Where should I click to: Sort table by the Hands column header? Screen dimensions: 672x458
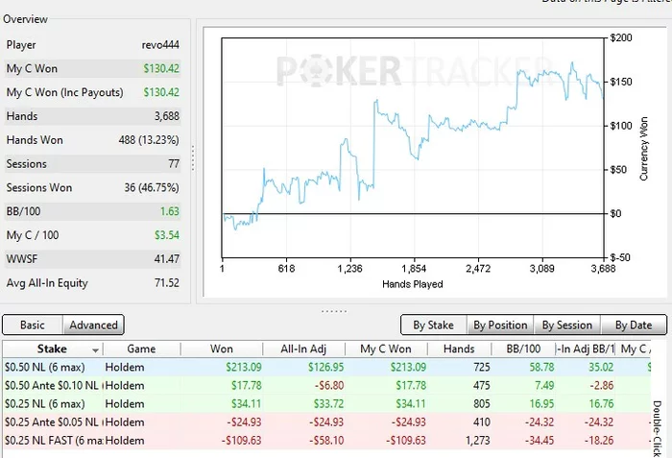click(459, 349)
